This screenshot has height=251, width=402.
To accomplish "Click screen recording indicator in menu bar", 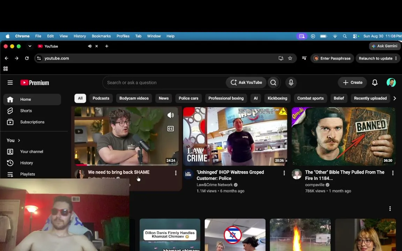I will click(x=302, y=36).
